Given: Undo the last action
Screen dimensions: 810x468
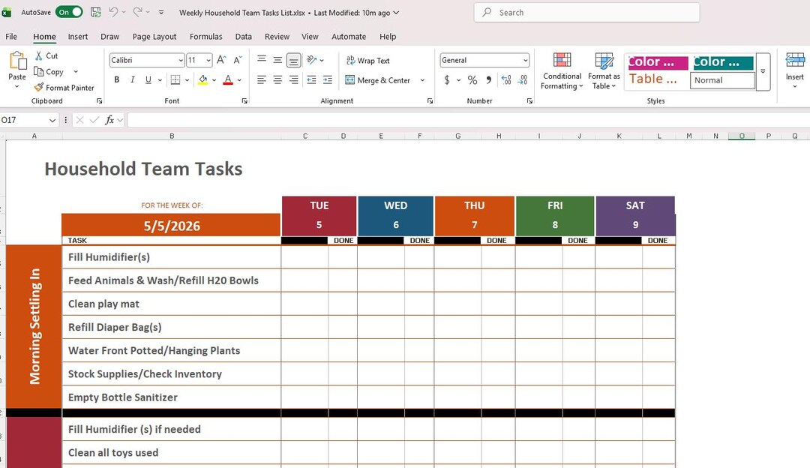Looking at the screenshot, I should coord(114,12).
